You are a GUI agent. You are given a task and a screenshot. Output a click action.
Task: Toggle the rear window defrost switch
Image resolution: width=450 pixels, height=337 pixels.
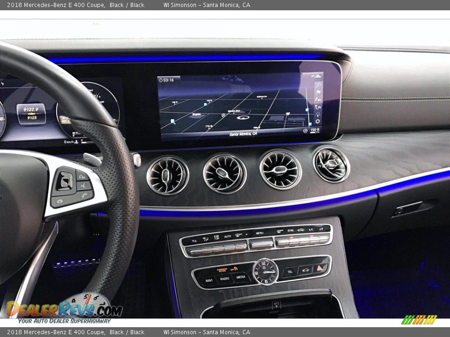click(283, 242)
